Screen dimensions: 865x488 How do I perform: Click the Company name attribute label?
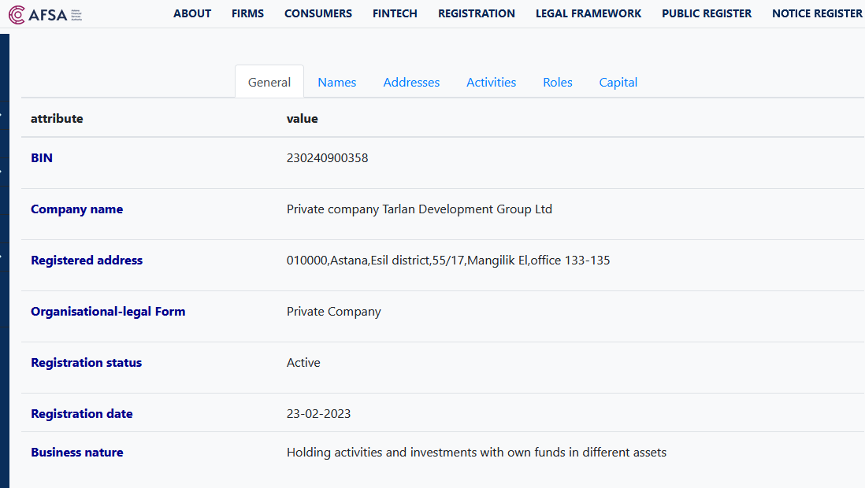point(76,209)
